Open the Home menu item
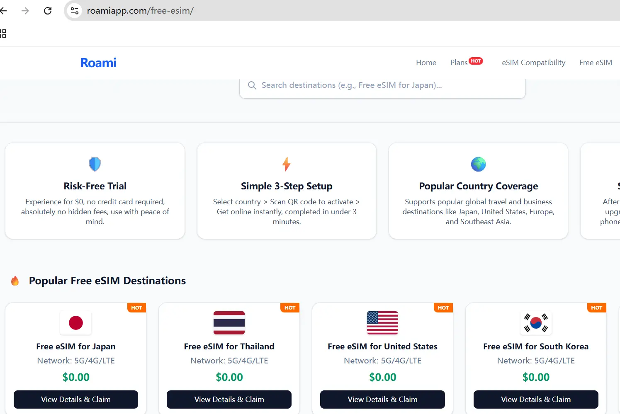 click(426, 63)
